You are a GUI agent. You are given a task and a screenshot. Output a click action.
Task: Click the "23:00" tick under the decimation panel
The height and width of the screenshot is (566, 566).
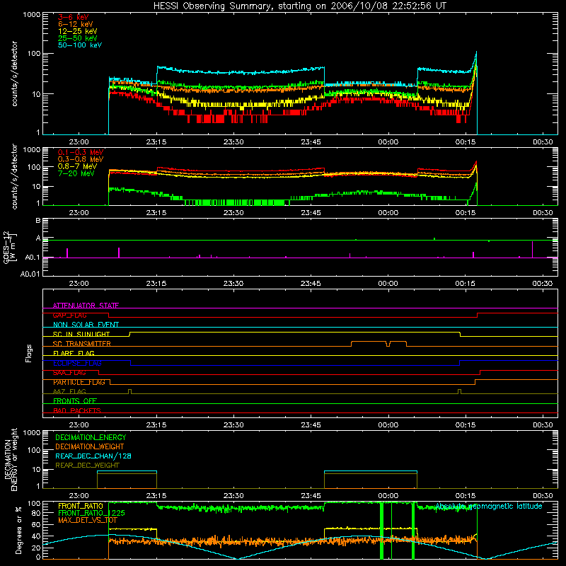[79, 496]
